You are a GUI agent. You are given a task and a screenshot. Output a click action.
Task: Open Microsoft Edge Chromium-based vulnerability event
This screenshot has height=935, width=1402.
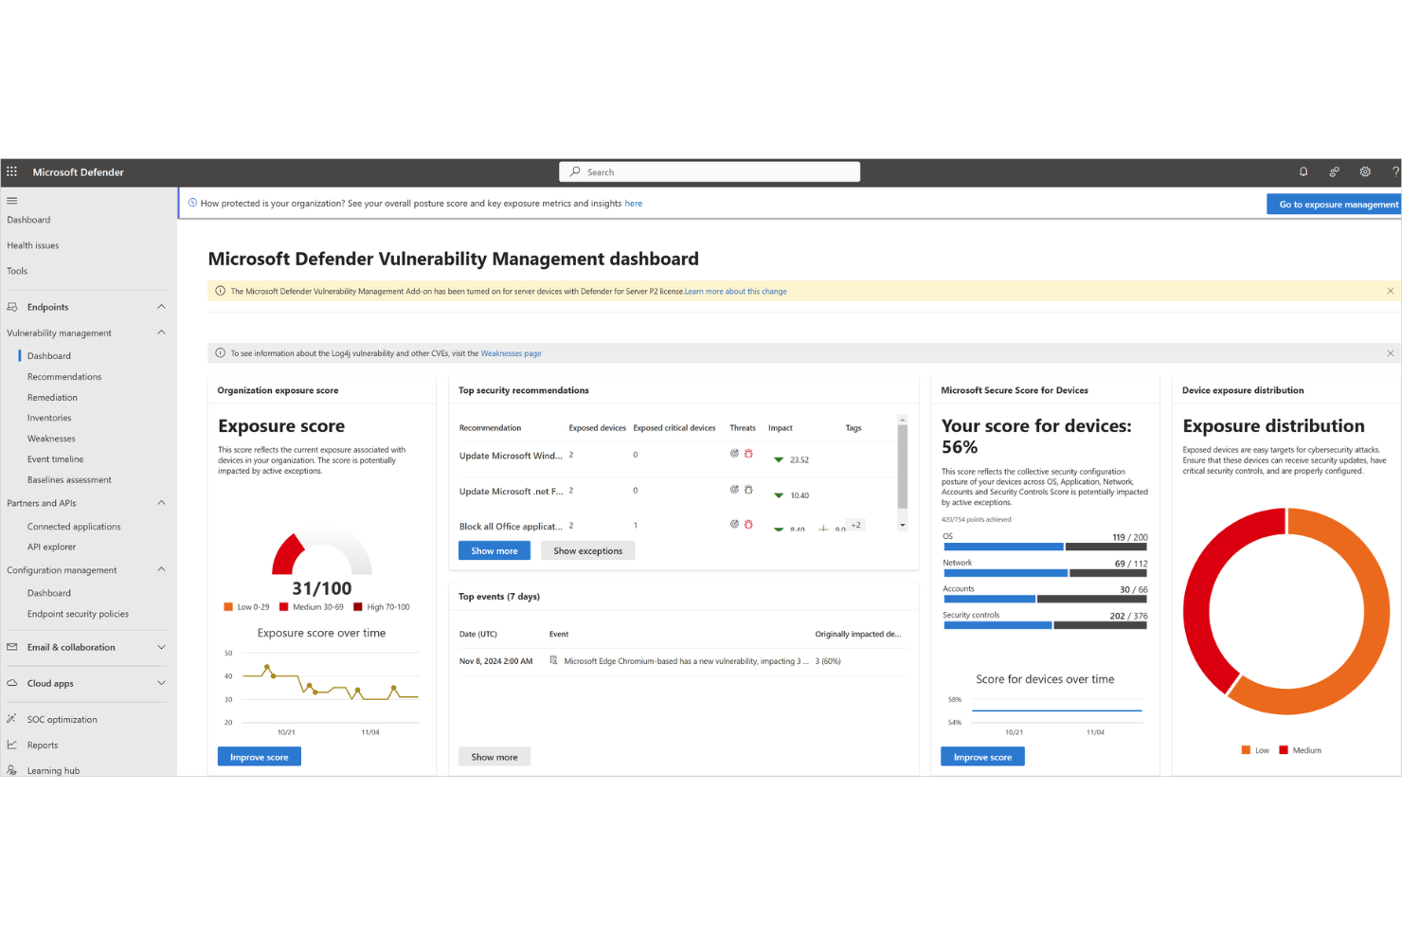[x=686, y=661]
